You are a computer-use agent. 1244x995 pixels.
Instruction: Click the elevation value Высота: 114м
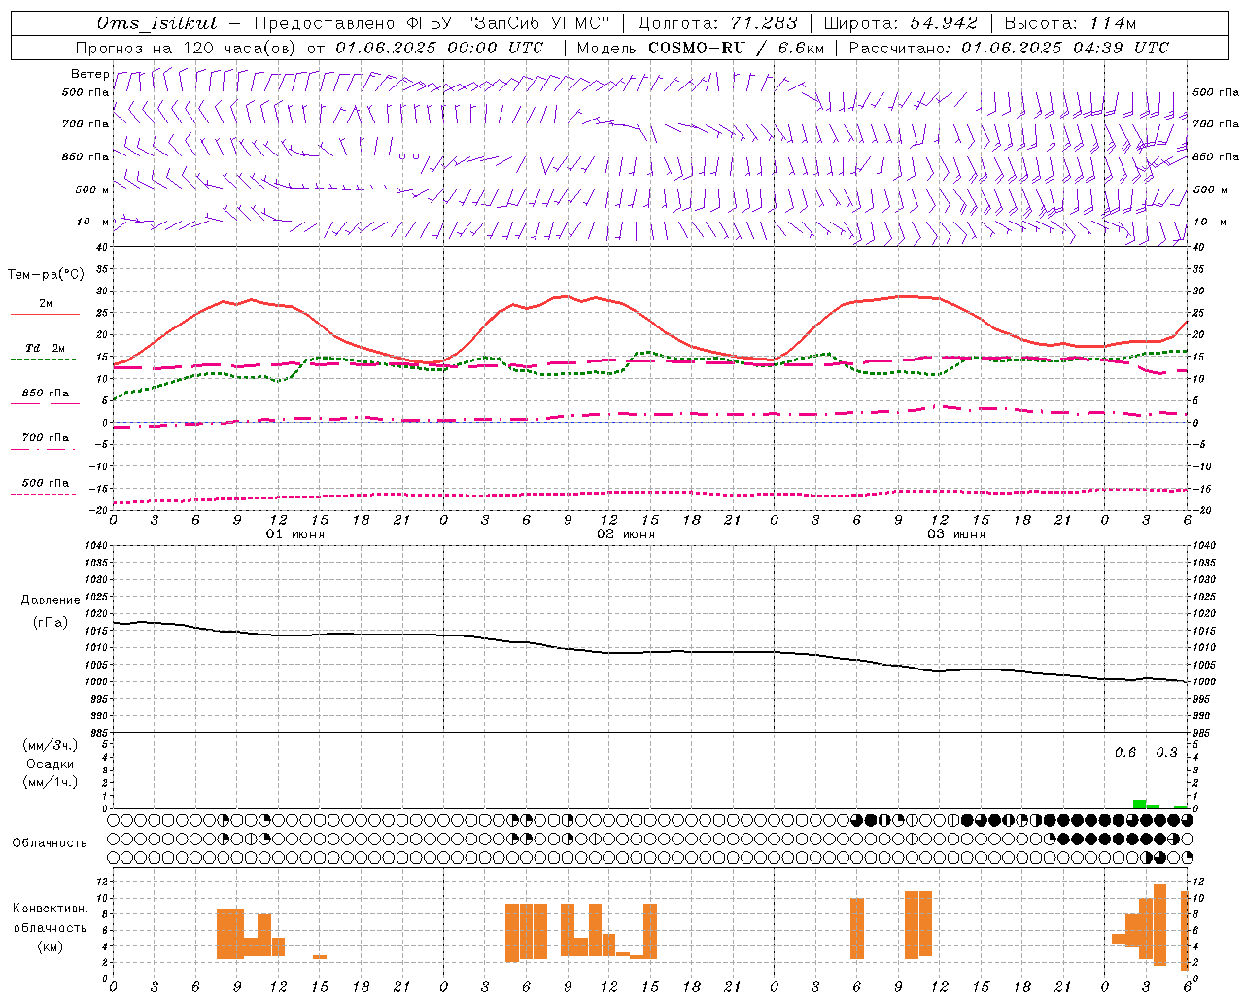[1070, 23]
